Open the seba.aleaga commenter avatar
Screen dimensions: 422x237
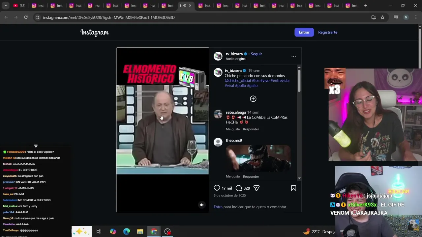point(218,114)
